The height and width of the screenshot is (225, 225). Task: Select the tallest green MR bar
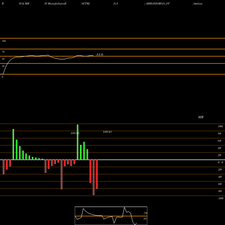coord(77,142)
